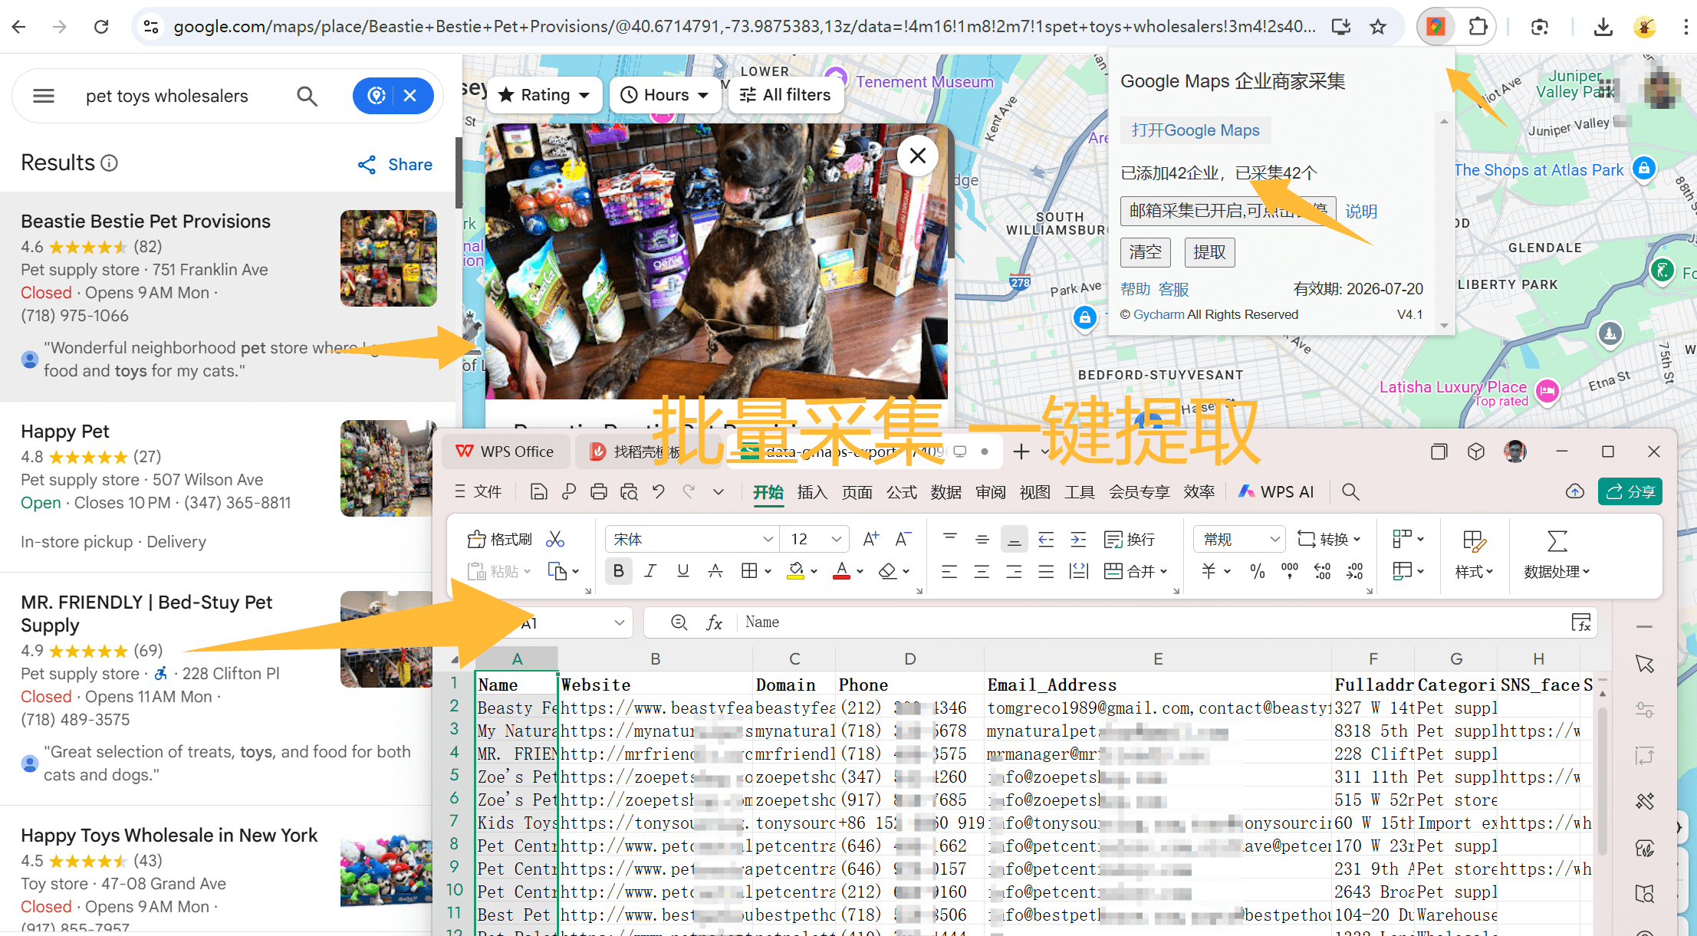Click the undo icon in WPS
1697x936 pixels.
(659, 492)
